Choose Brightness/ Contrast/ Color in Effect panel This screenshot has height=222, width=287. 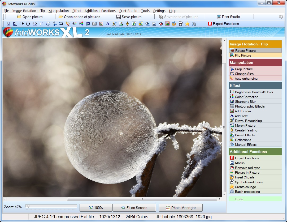(x=254, y=92)
